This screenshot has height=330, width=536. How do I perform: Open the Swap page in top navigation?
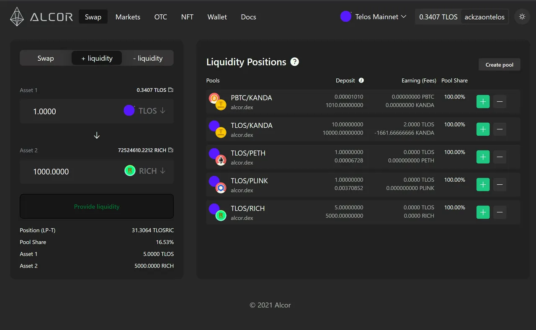(x=93, y=17)
